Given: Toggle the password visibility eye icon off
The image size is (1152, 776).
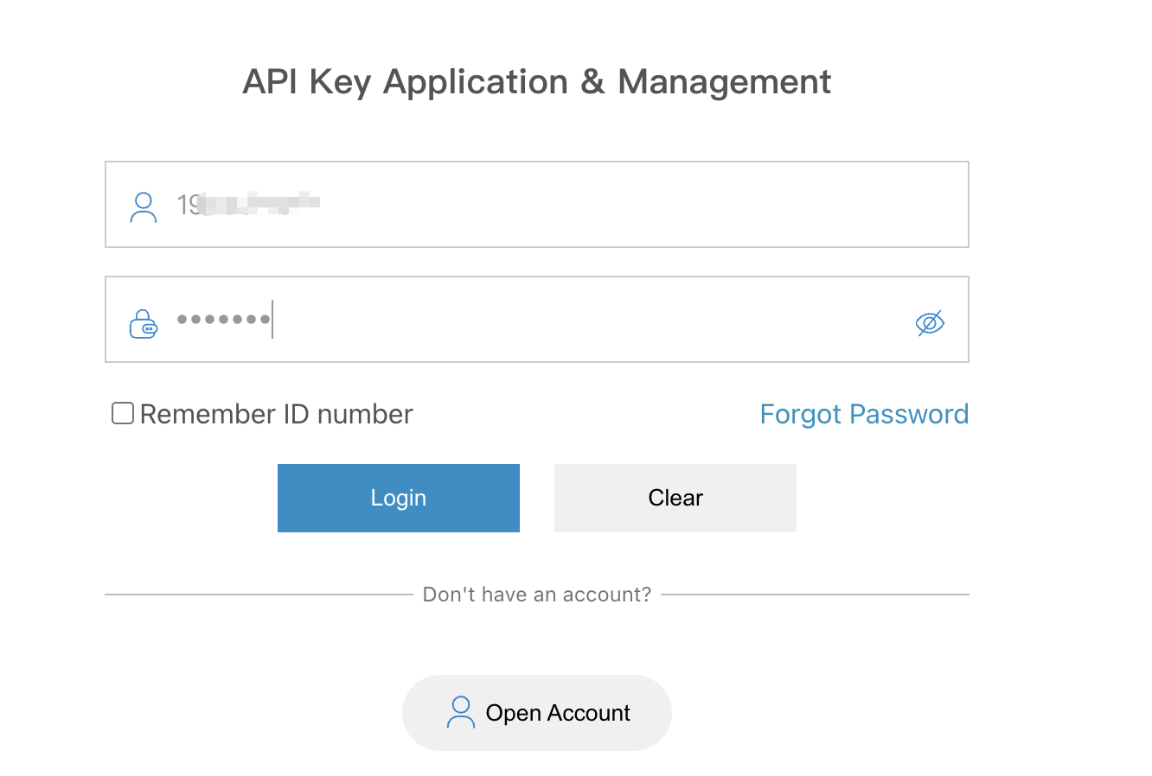Looking at the screenshot, I should pyautogui.click(x=930, y=321).
